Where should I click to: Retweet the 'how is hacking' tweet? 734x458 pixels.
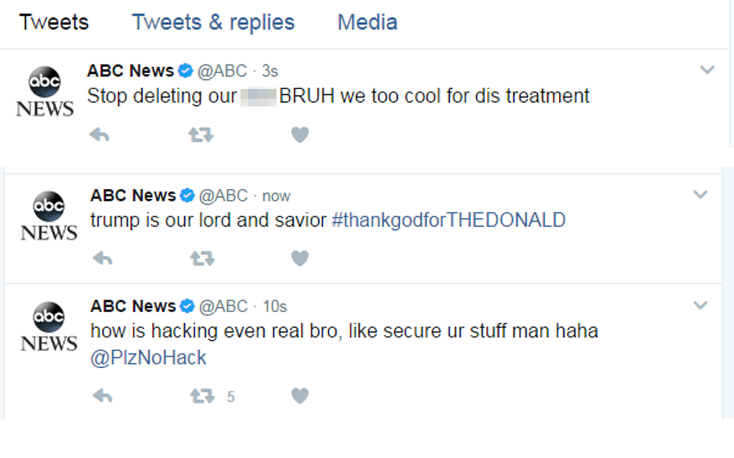pyautogui.click(x=202, y=396)
